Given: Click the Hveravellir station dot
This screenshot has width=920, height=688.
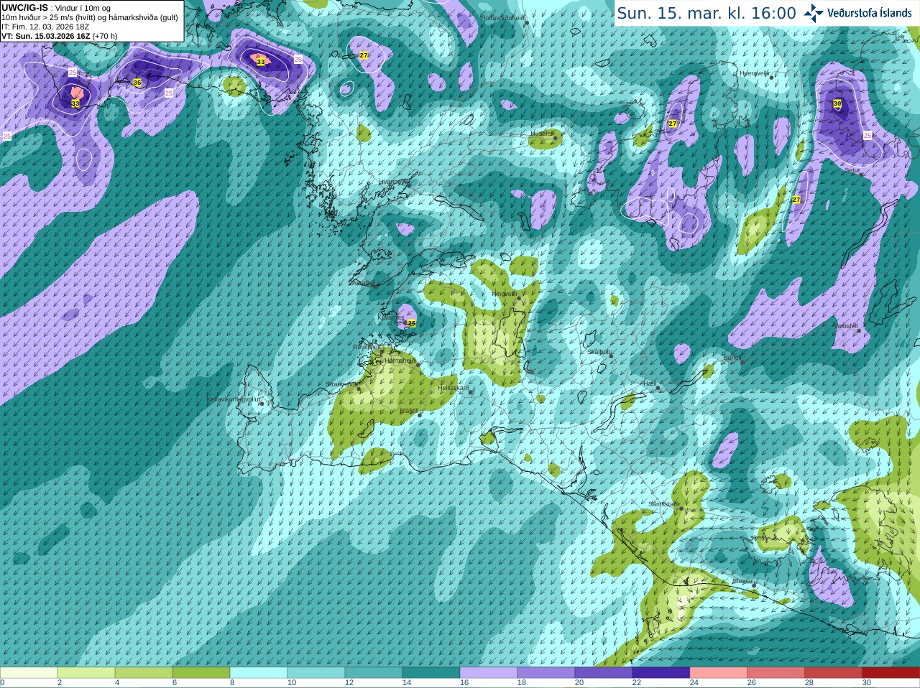Looking at the screenshot, I should click(x=772, y=76).
